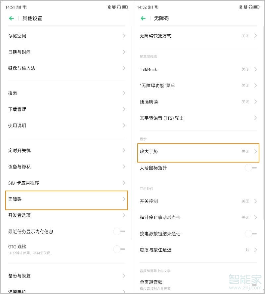265x294 pixels.
Task: Open 触摸与按住延迟 setting
Action: tap(198, 250)
